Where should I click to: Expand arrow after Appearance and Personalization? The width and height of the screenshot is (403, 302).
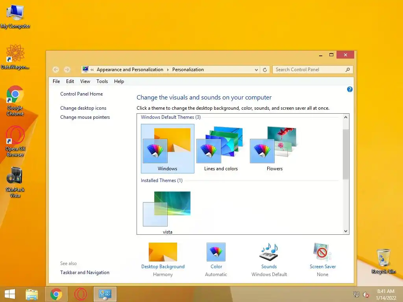tap(168, 70)
